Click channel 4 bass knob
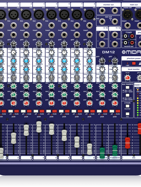Image resolution: width=141 pixels, height=187 pixels. [39, 78]
